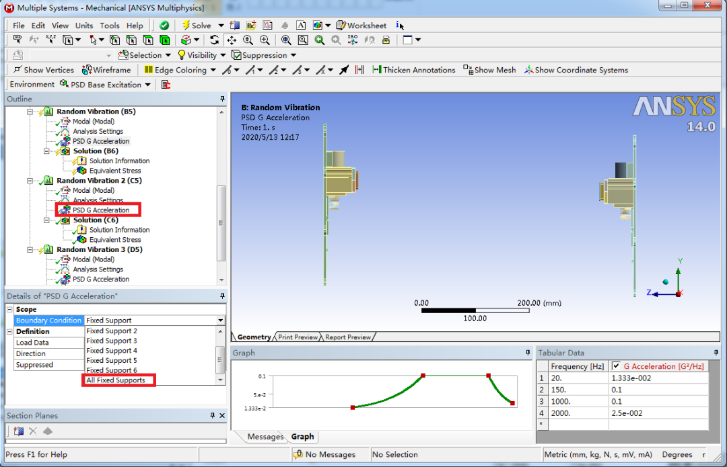This screenshot has height=467, width=727.
Task: Click the Outline scrollbar down arrow
Action: pos(221,280)
